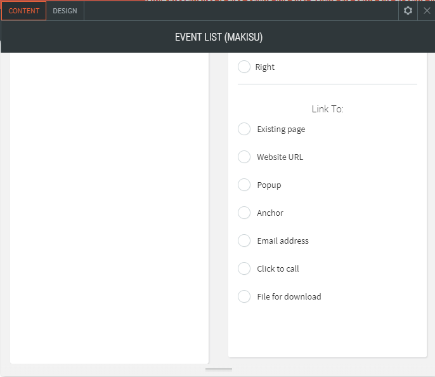Grab the resize handle at panel bottom
Image resolution: width=435 pixels, height=377 pixels.
click(218, 369)
